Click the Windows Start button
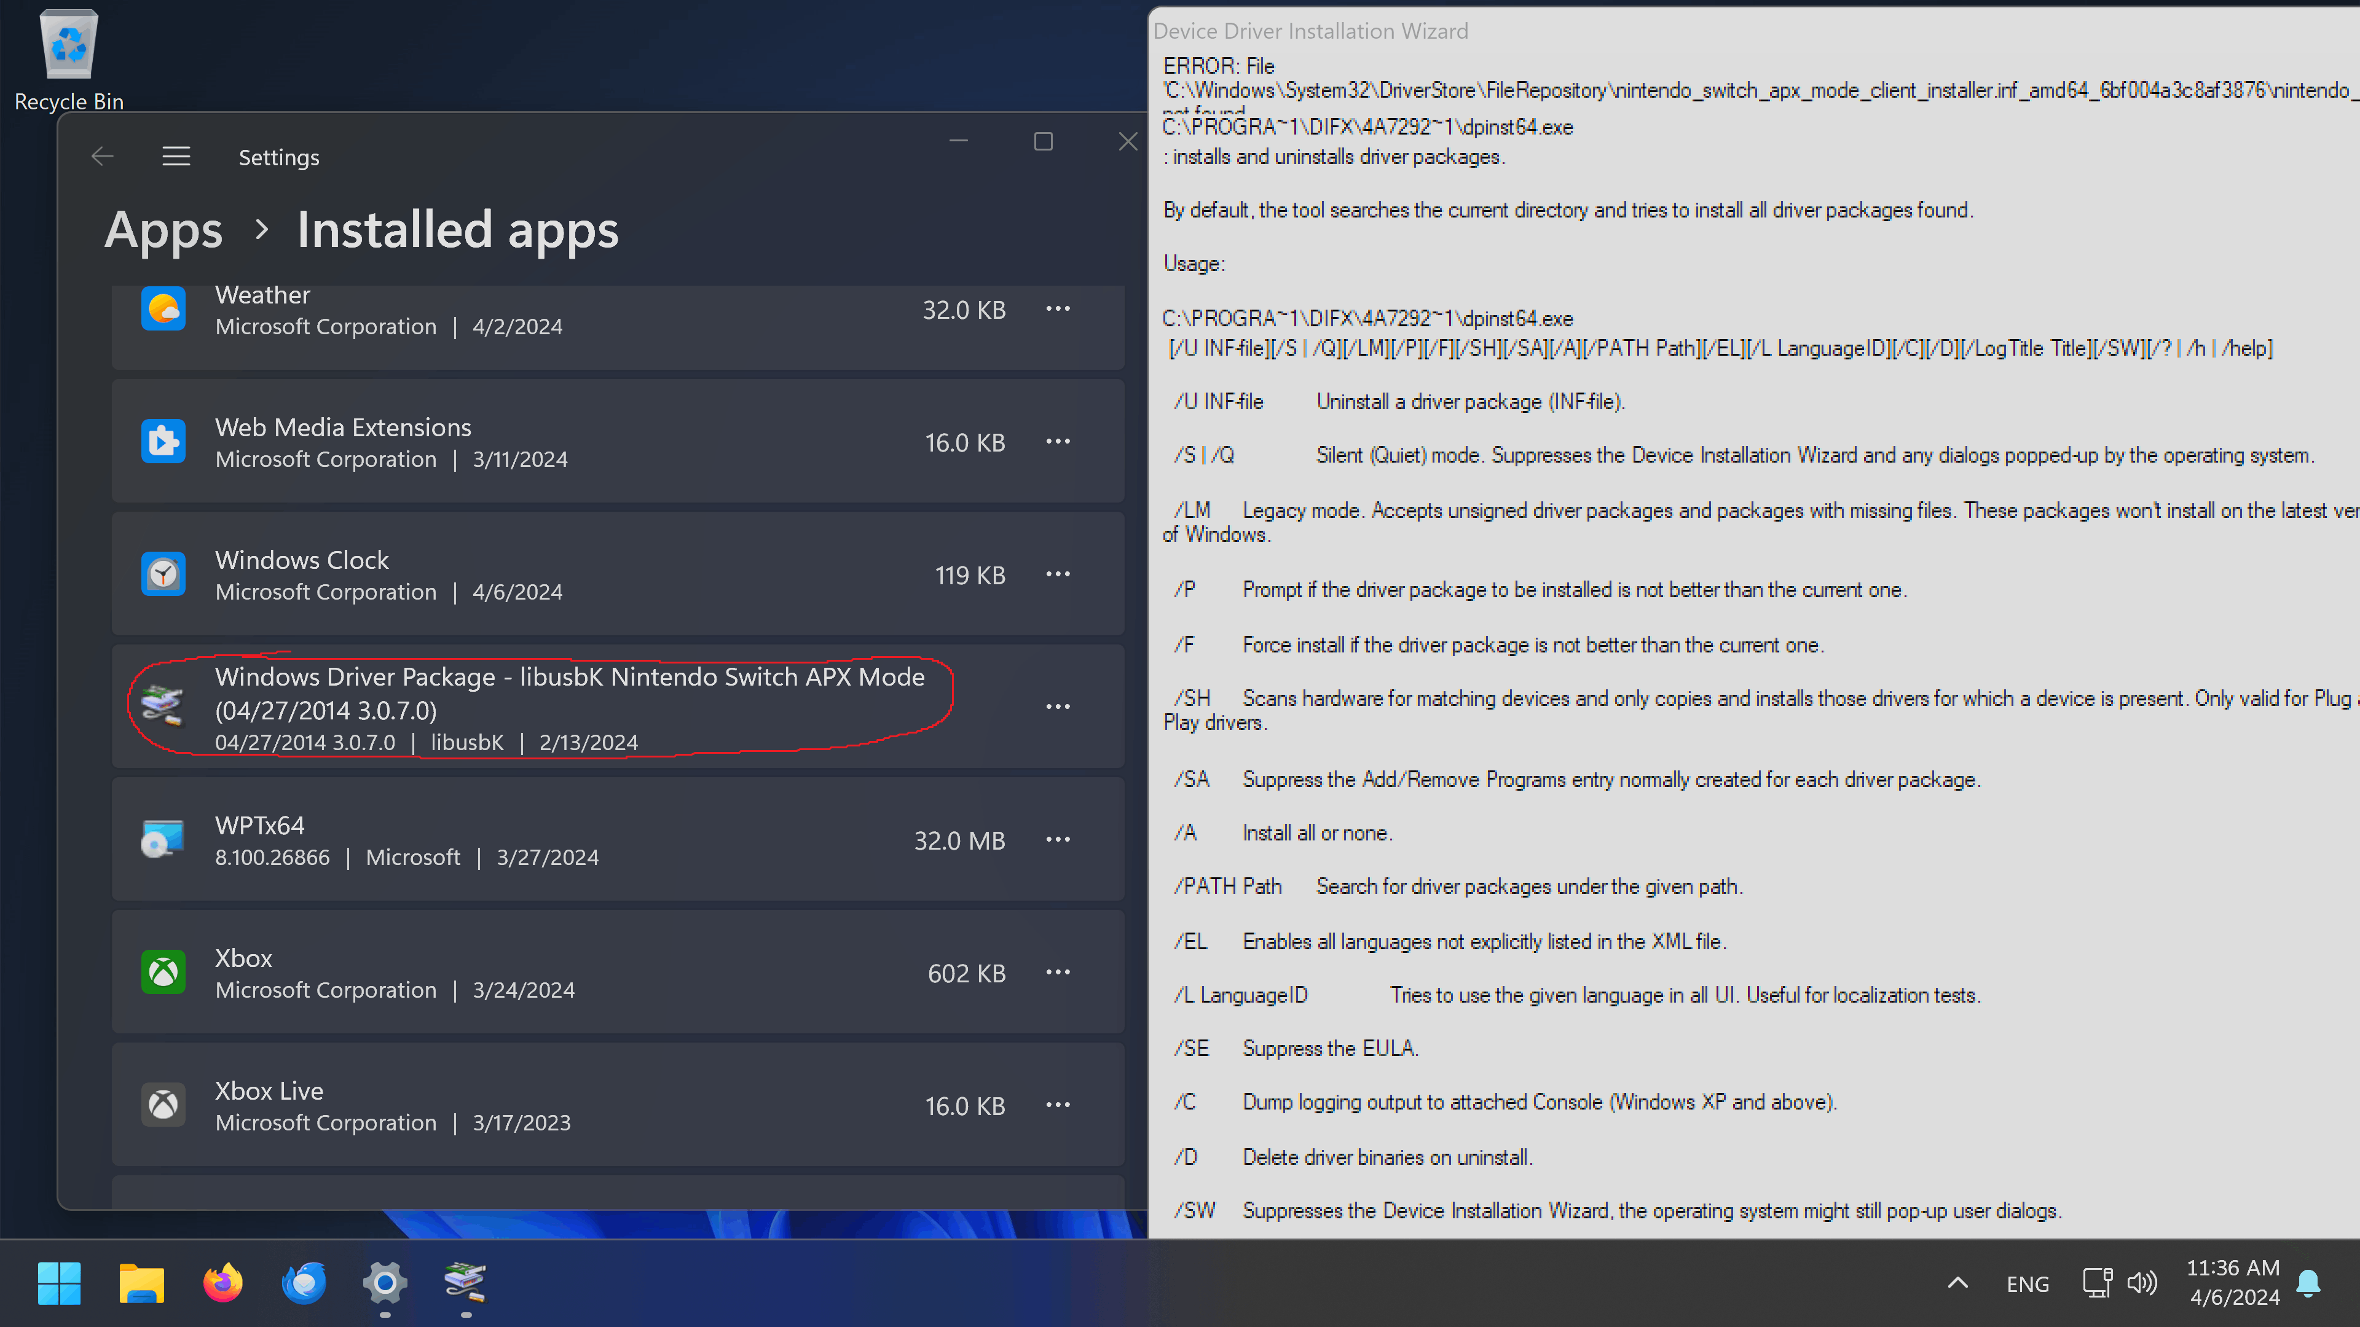The height and width of the screenshot is (1327, 2360). click(60, 1283)
